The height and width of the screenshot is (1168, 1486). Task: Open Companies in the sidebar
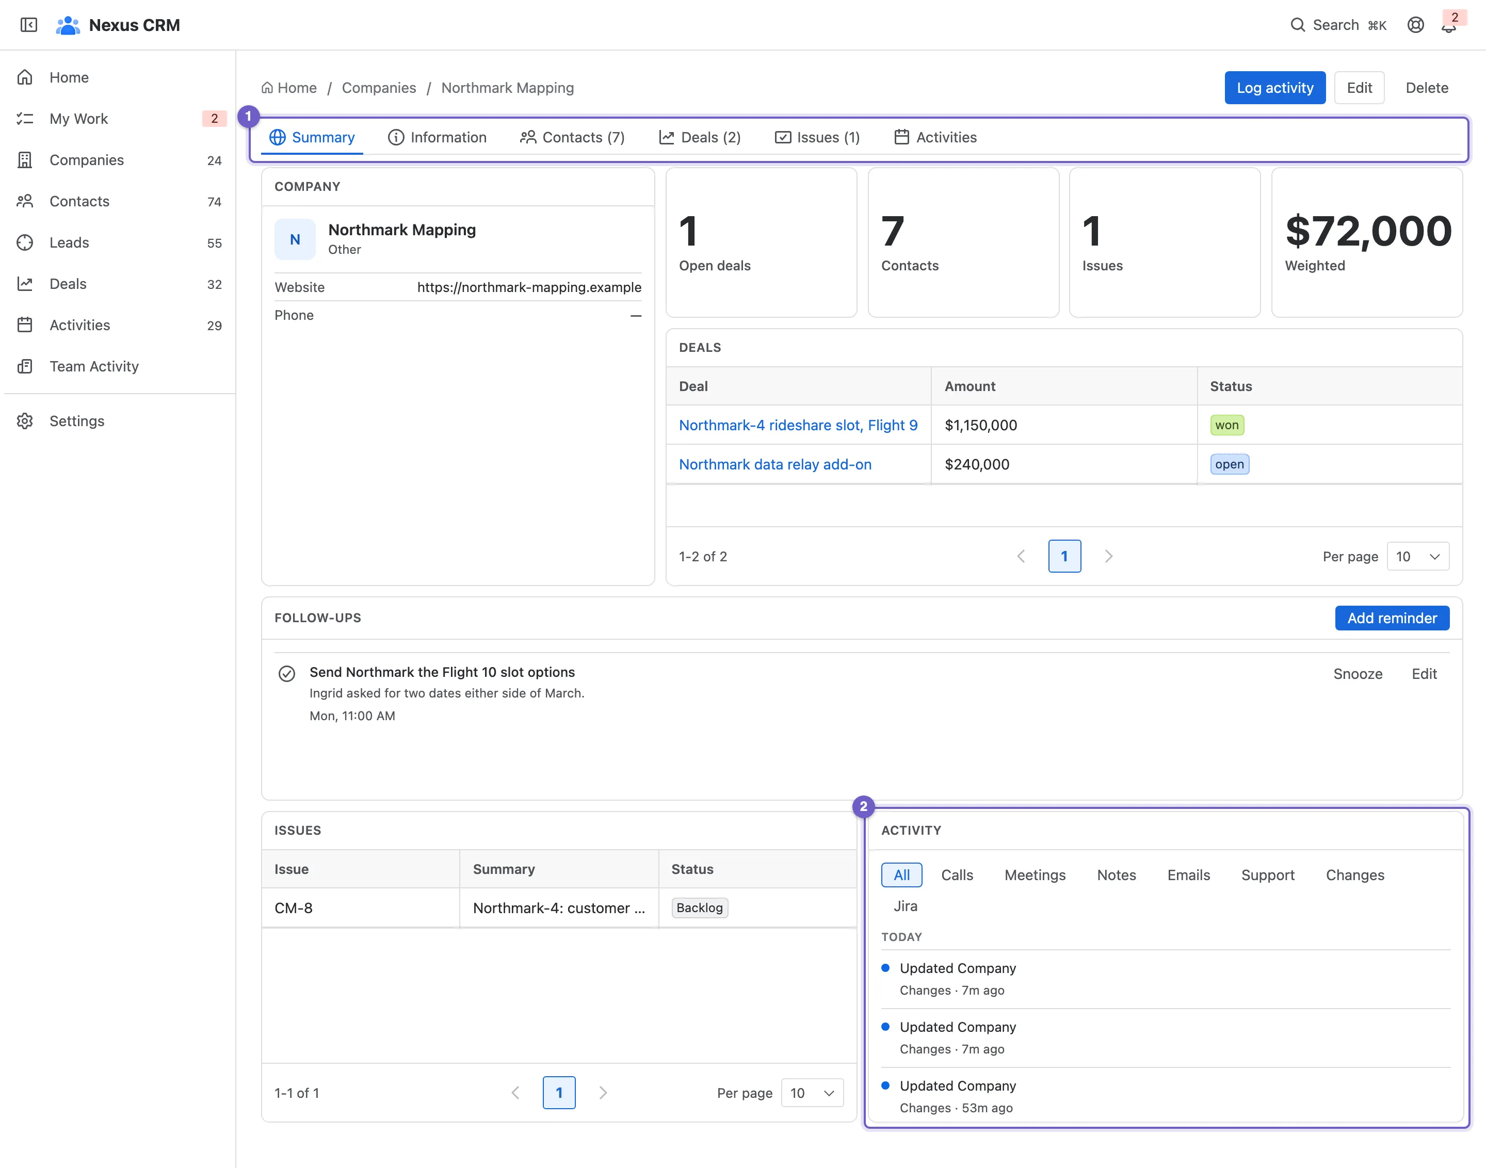pos(120,160)
